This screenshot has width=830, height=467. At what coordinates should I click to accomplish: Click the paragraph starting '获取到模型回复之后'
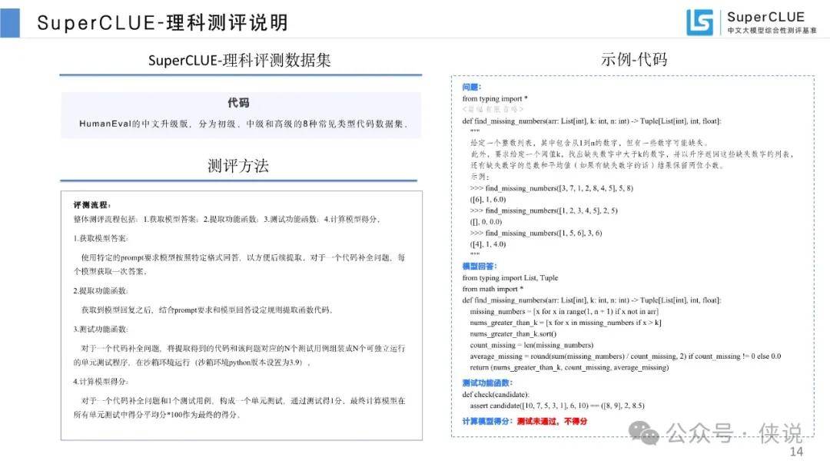[x=207, y=310]
